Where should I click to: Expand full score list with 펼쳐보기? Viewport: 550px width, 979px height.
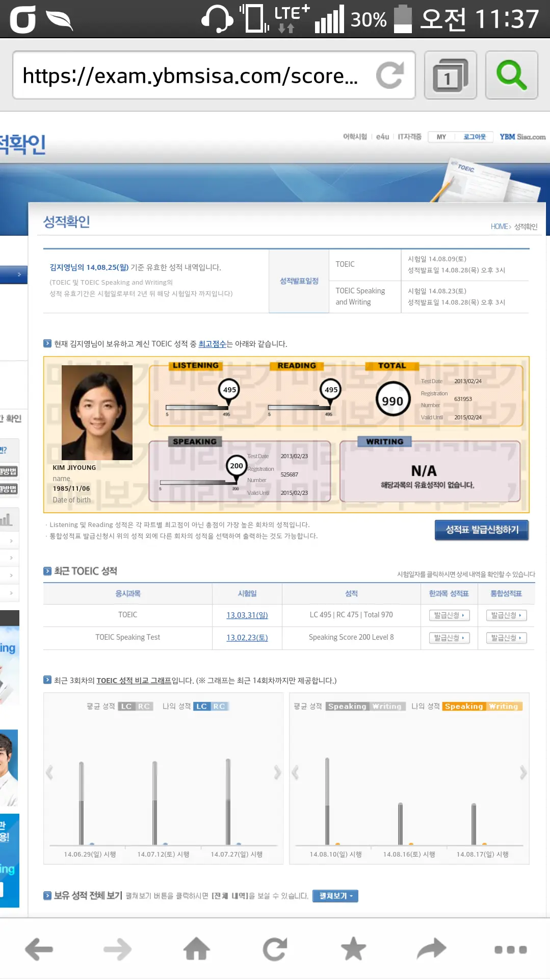tap(335, 896)
